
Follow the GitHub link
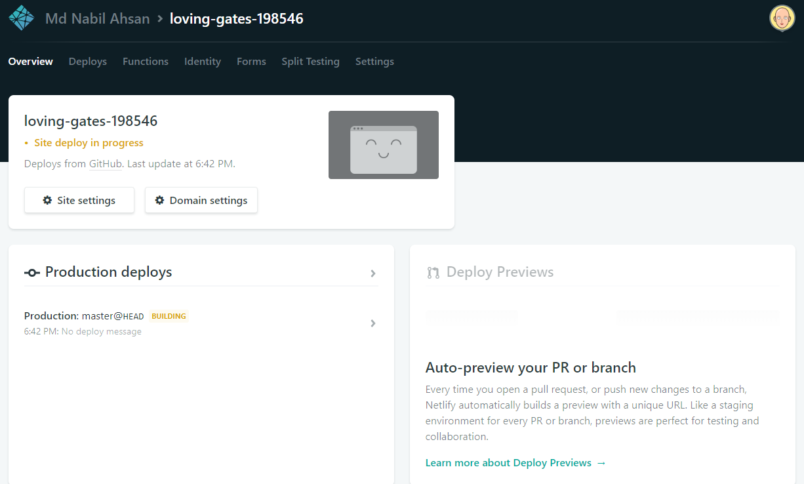pos(106,163)
